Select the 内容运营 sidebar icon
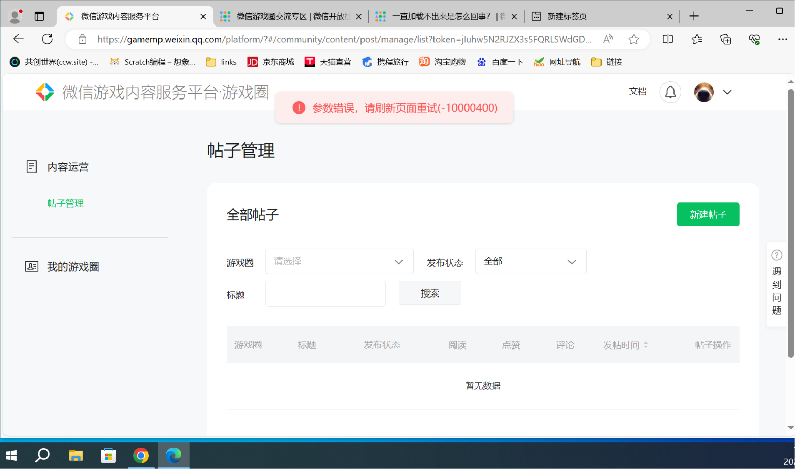 (x=32, y=166)
